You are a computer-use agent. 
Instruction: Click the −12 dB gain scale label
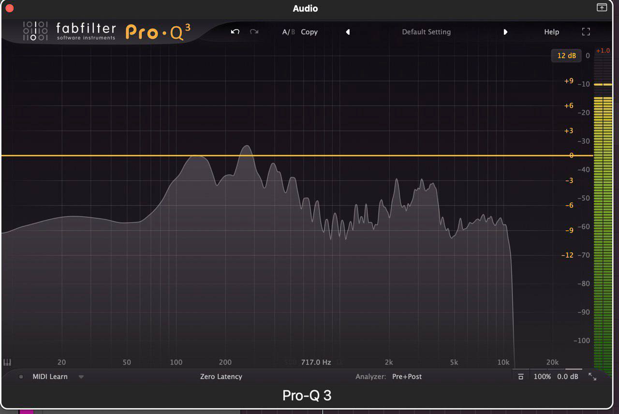click(567, 255)
